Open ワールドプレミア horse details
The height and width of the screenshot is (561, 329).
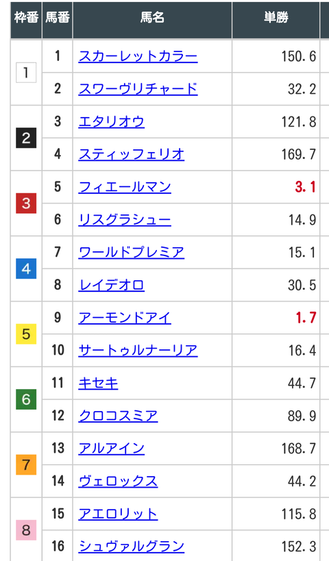click(x=132, y=253)
